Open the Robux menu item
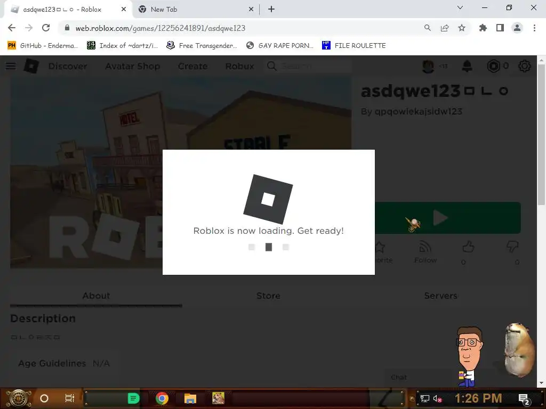The height and width of the screenshot is (409, 546). coord(239,66)
